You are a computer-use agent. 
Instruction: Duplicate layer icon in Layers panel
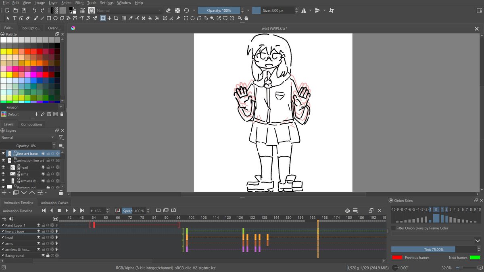coord(16,192)
